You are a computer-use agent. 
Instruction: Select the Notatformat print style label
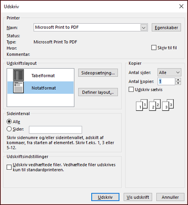click(x=44, y=88)
